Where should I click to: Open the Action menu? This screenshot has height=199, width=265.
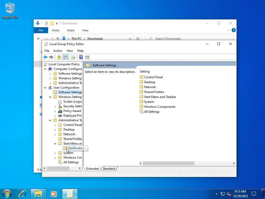(x=58, y=51)
